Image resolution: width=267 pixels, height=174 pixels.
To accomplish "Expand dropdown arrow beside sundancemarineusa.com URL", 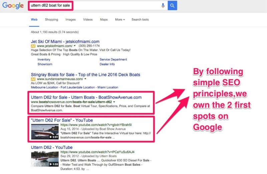I will pyautogui.click(x=85, y=79).
